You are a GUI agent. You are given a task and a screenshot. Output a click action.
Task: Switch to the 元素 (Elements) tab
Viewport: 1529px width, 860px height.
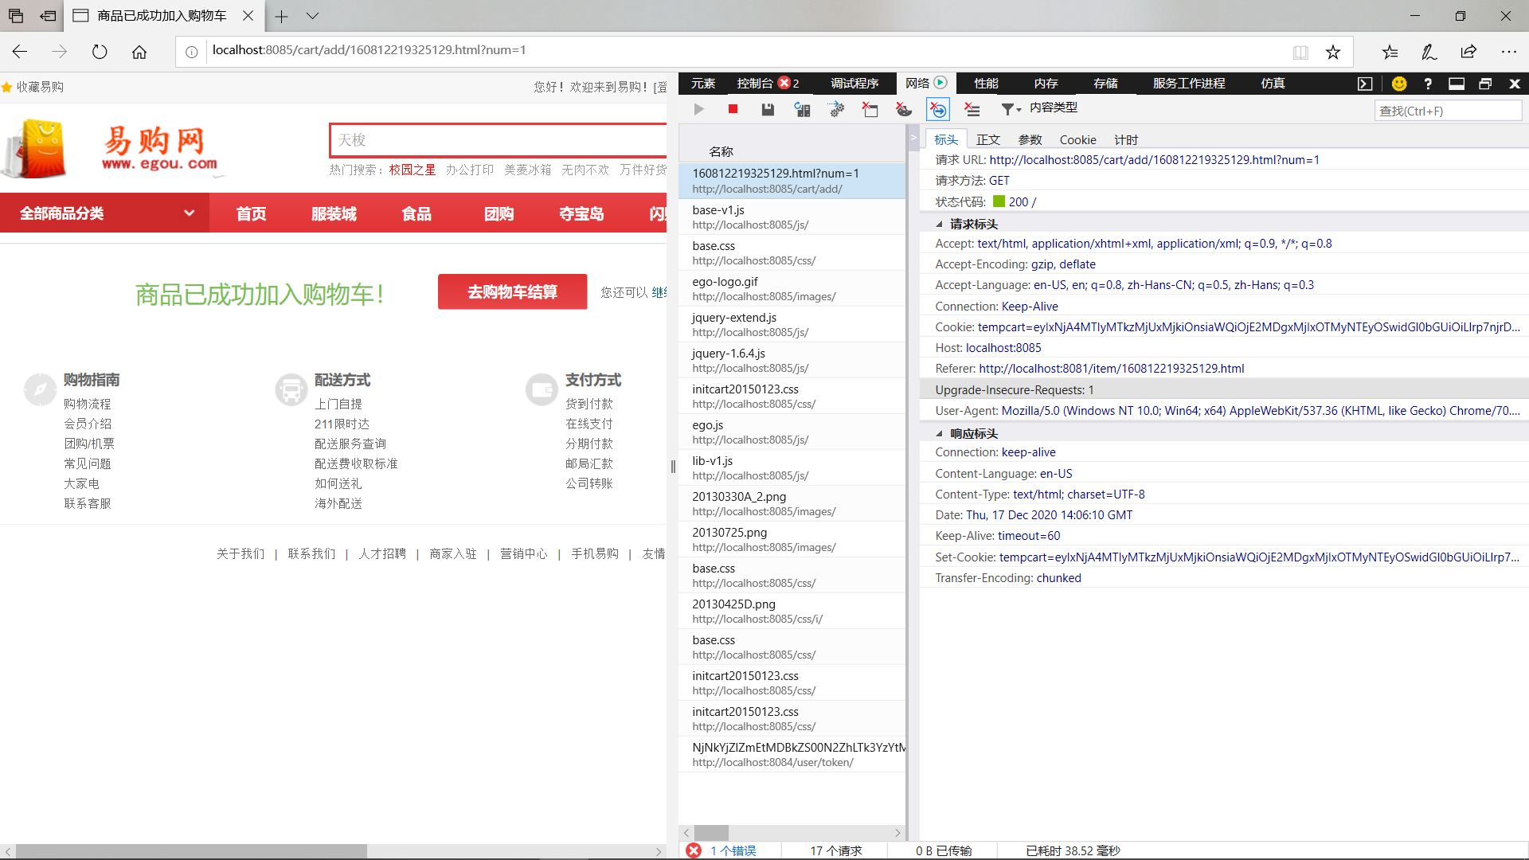(x=703, y=84)
